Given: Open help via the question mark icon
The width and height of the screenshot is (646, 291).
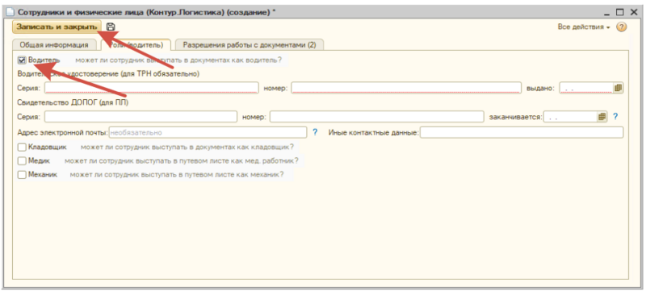Looking at the screenshot, I should pos(621,27).
